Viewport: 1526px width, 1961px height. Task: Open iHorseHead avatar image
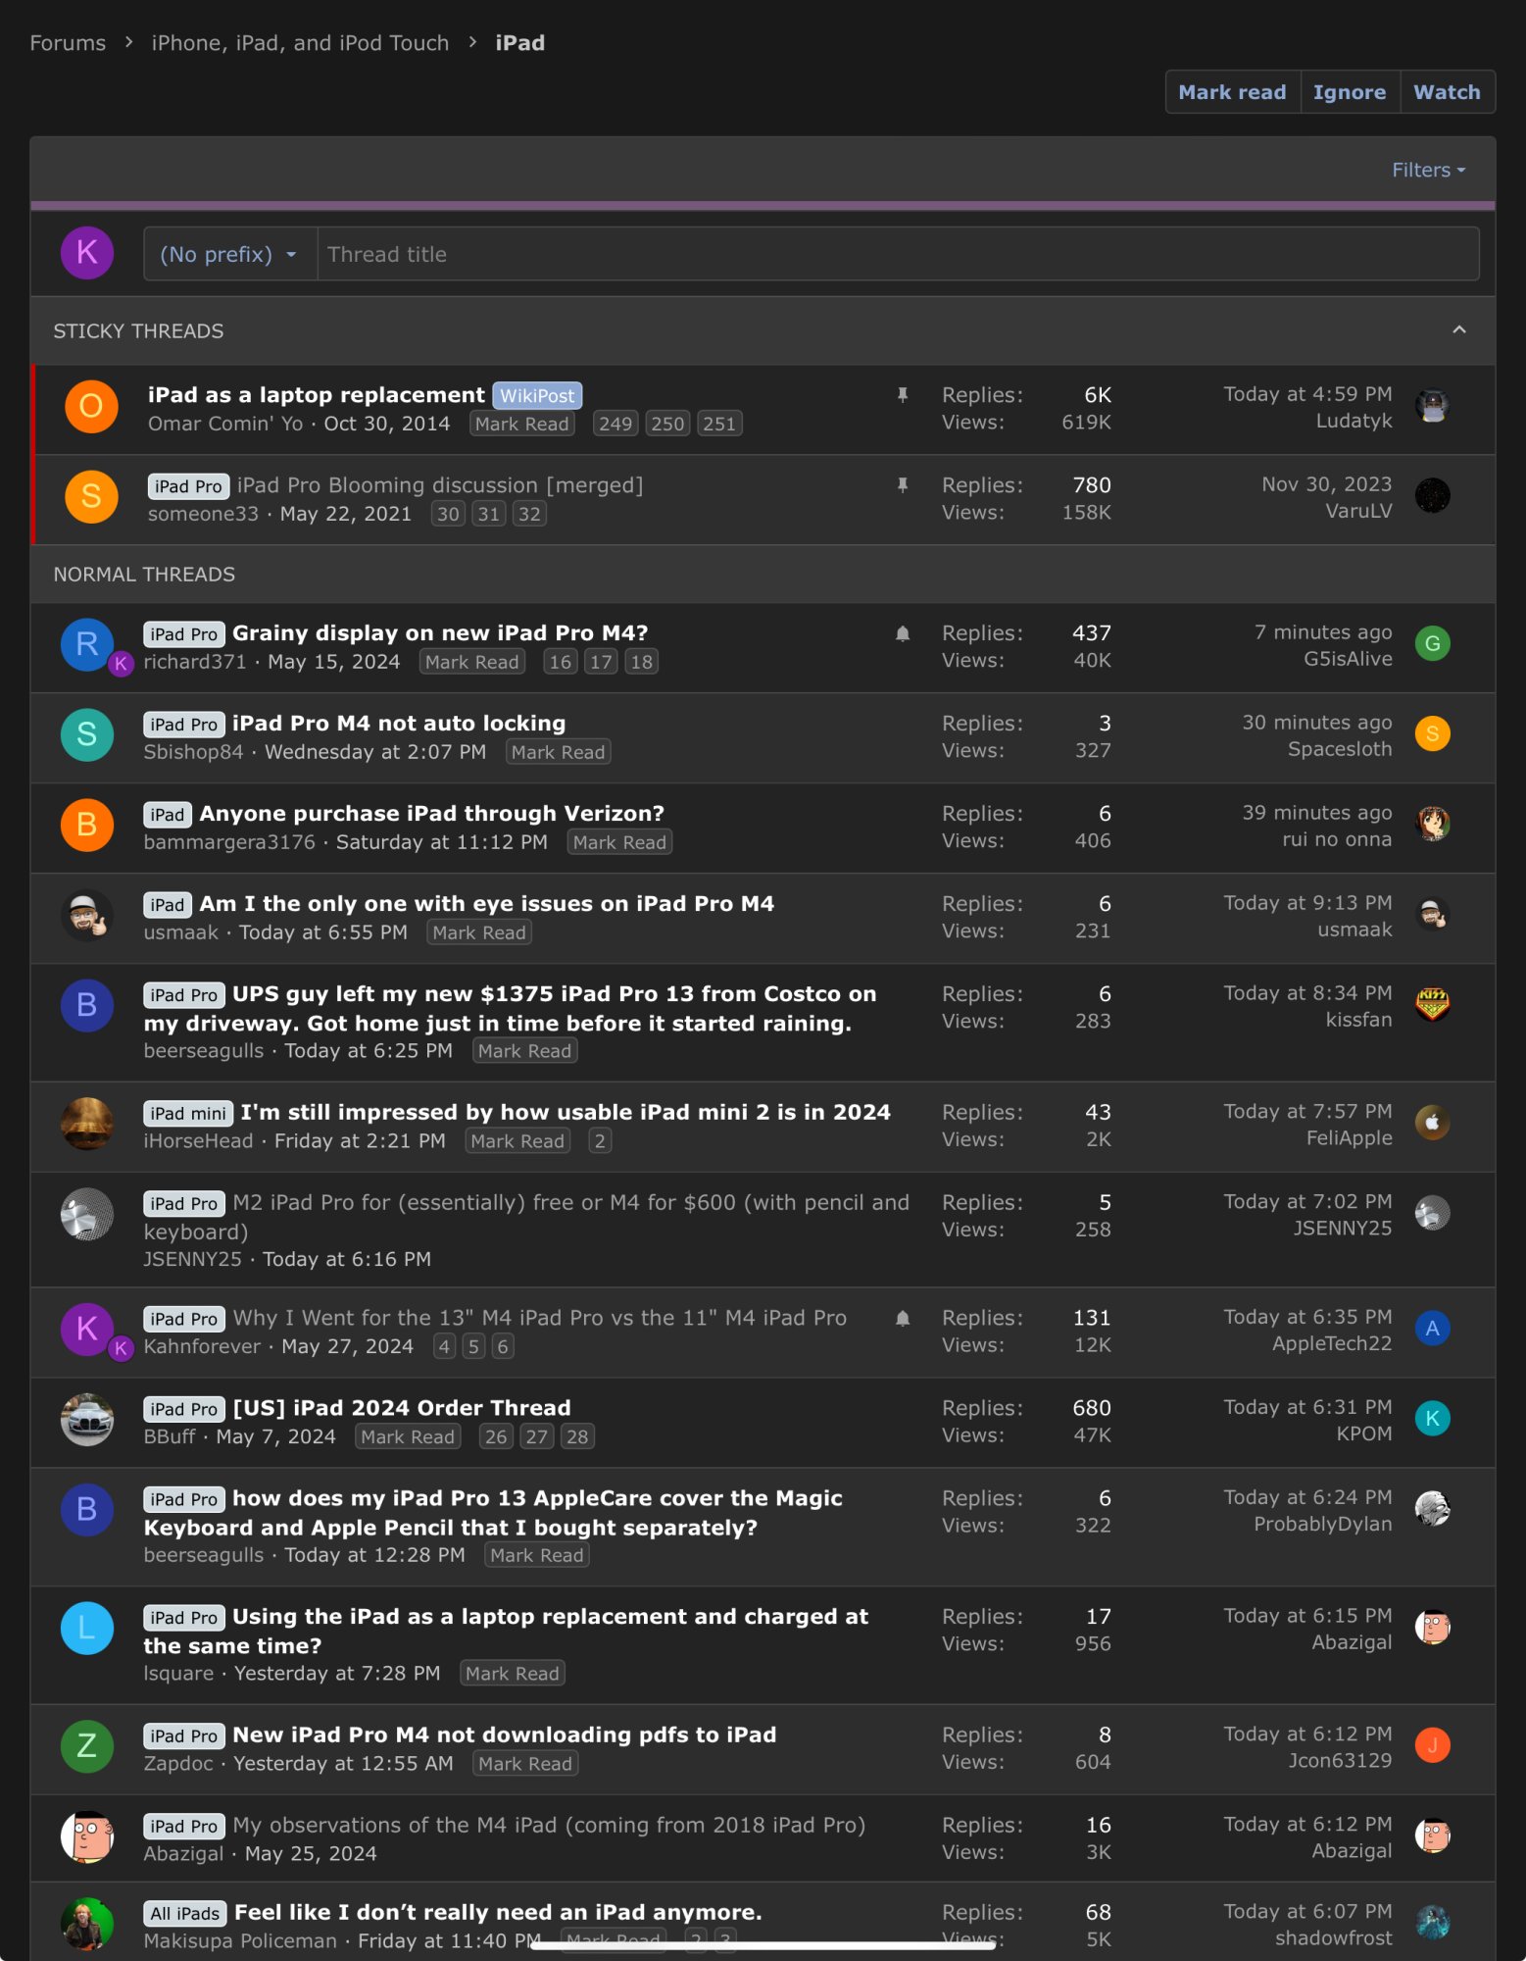pos(87,1124)
